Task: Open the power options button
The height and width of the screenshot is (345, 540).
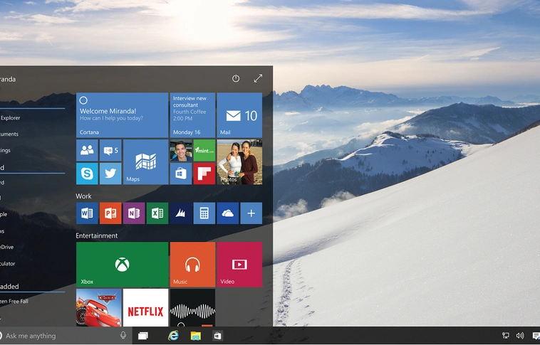Action: point(236,78)
